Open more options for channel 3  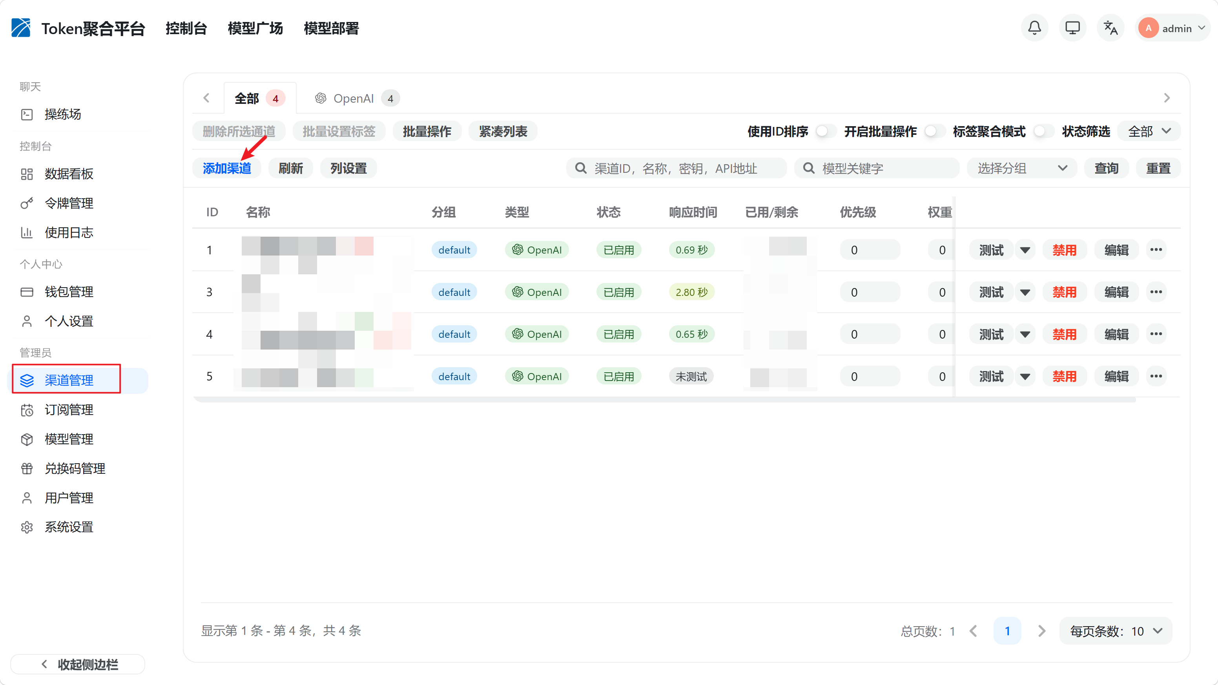tap(1156, 292)
